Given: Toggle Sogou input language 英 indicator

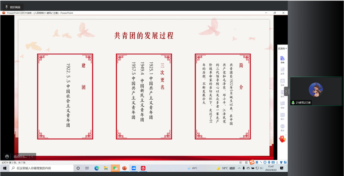Looking at the screenshot, I should [257, 162].
